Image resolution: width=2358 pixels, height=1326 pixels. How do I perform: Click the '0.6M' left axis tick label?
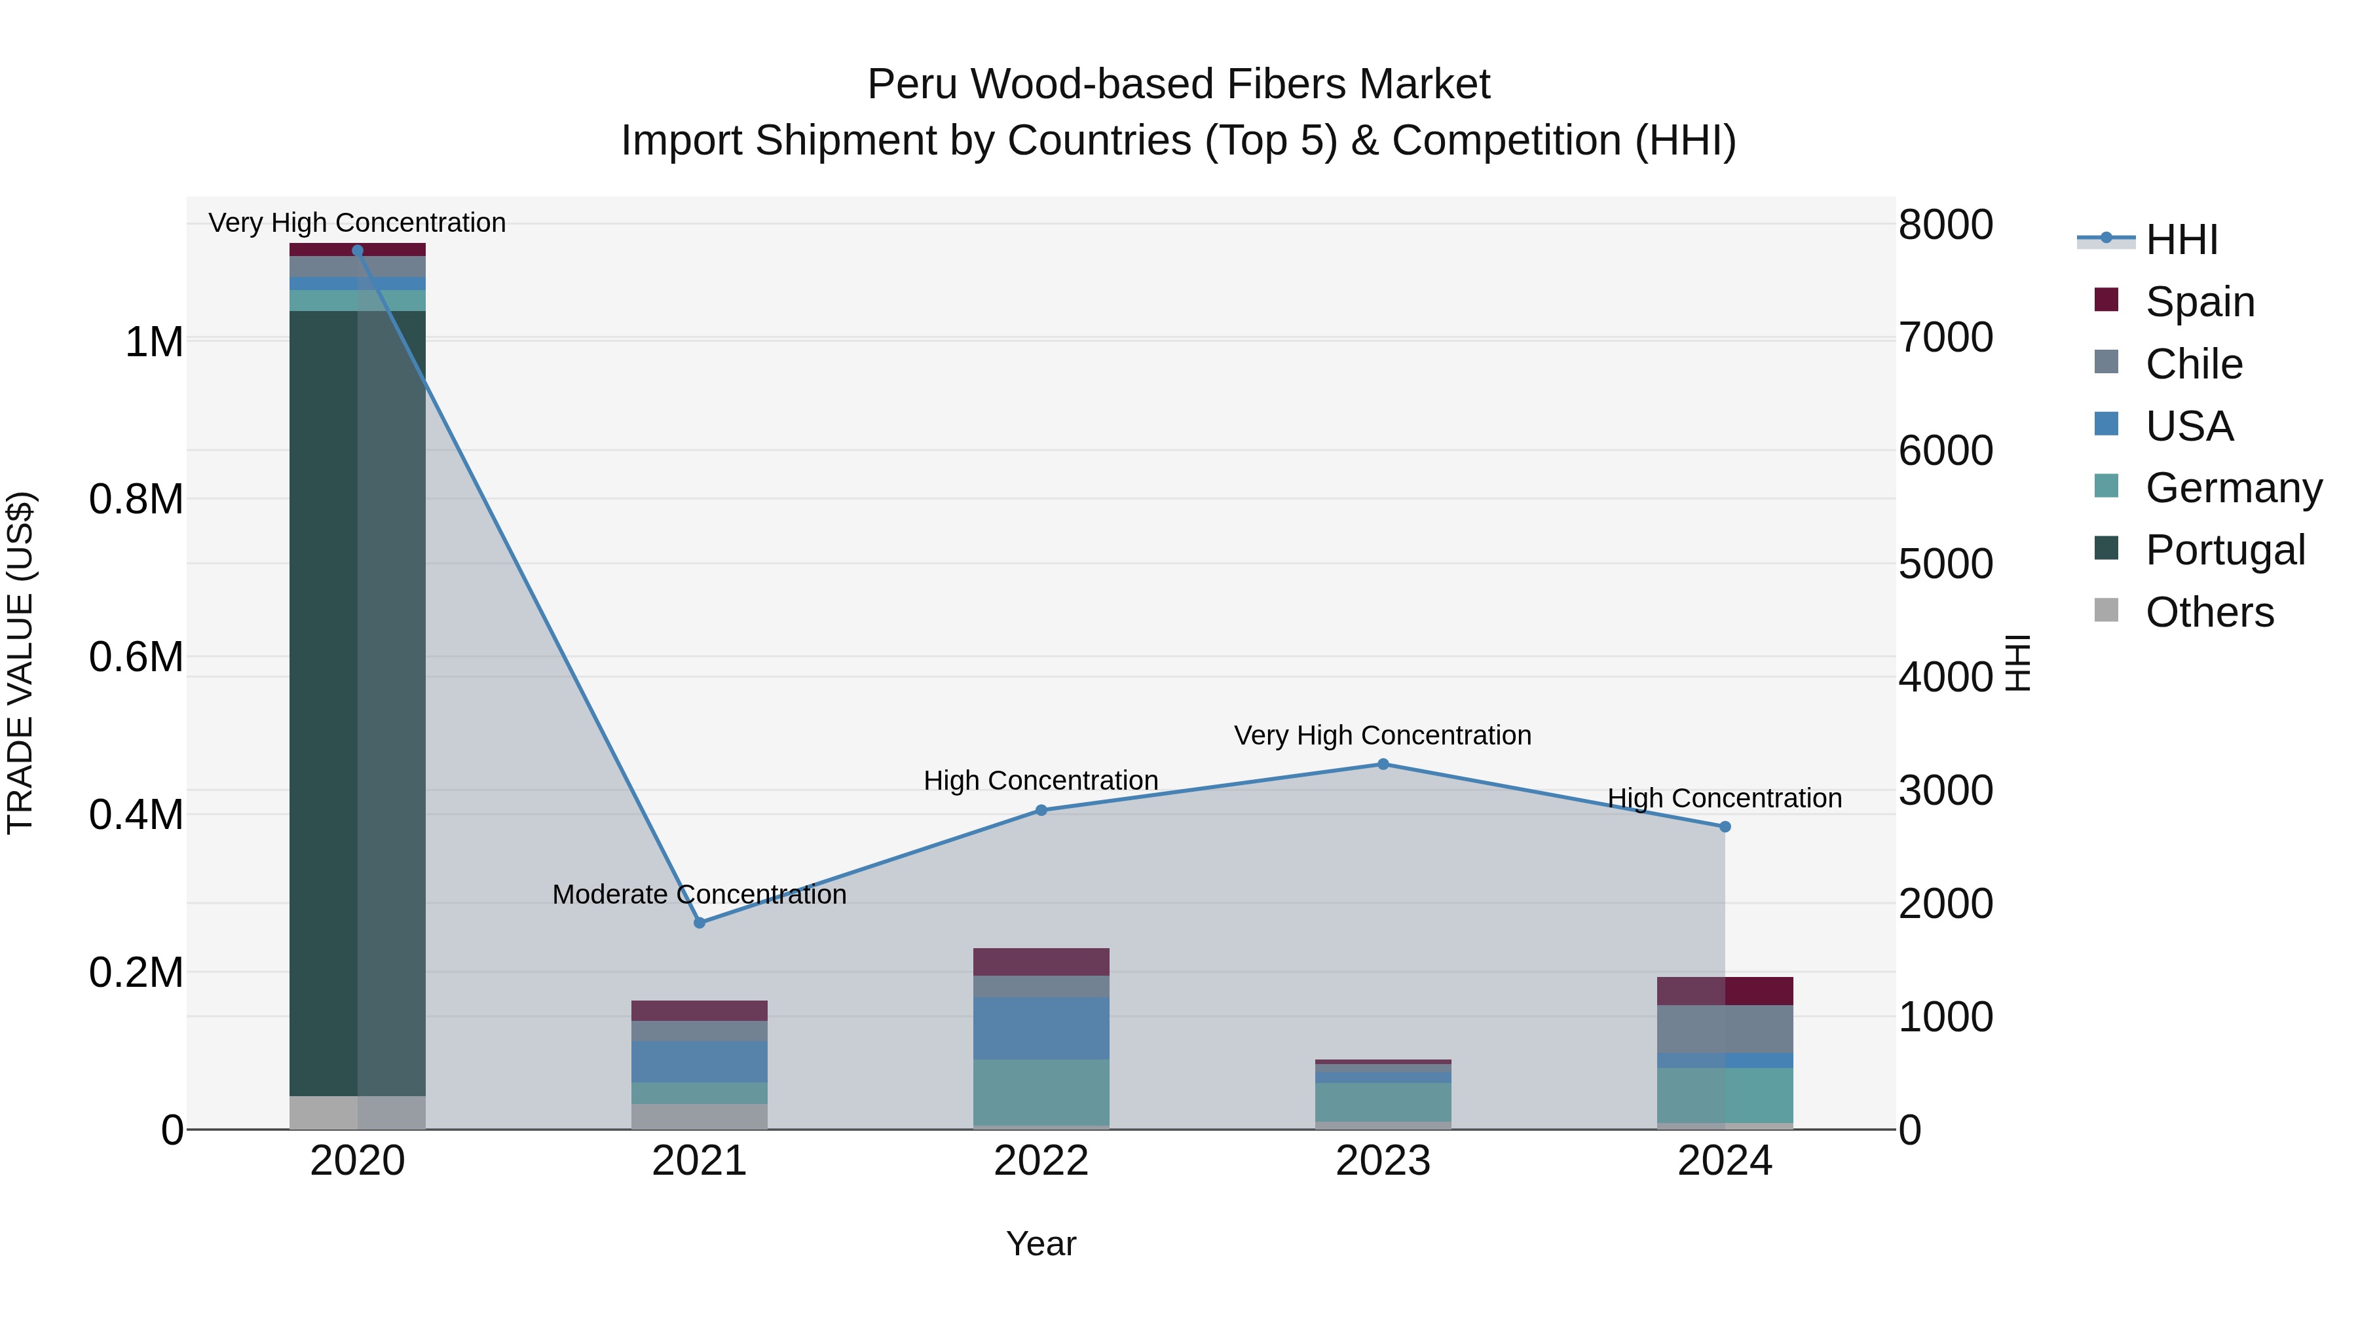pos(136,657)
